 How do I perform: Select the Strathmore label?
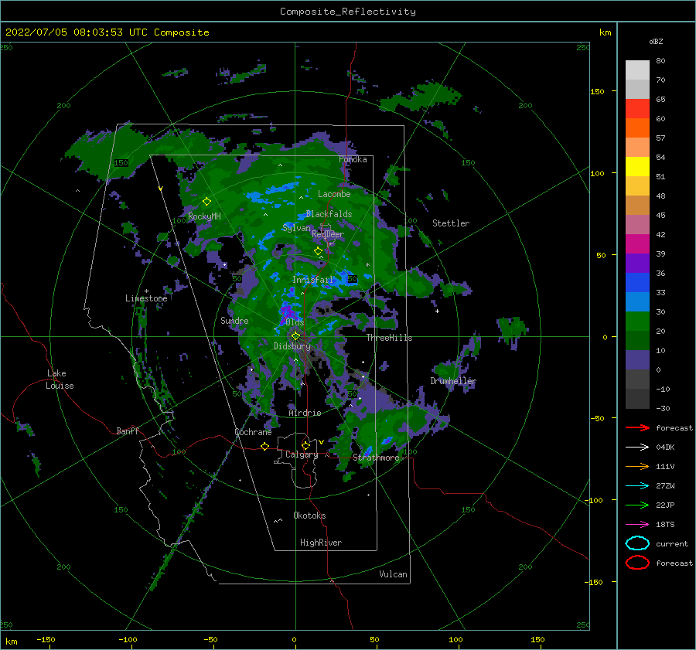point(376,458)
